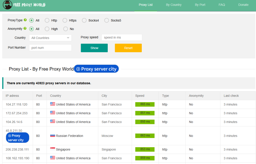
Task: Click the Russian Federation country name
Action: point(69,136)
